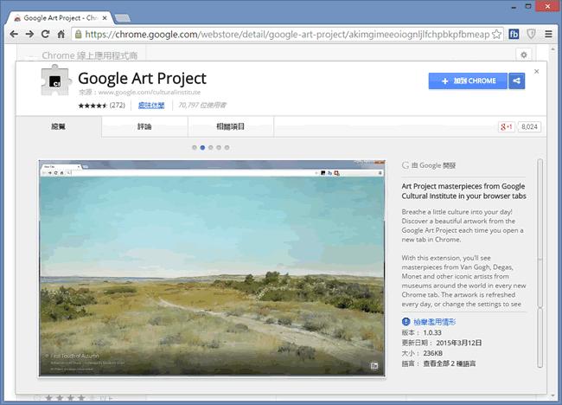Click the 70,797 users text
The height and width of the screenshot is (405, 562).
tap(202, 105)
